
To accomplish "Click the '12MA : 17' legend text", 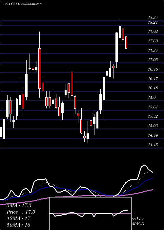I will (18, 218).
